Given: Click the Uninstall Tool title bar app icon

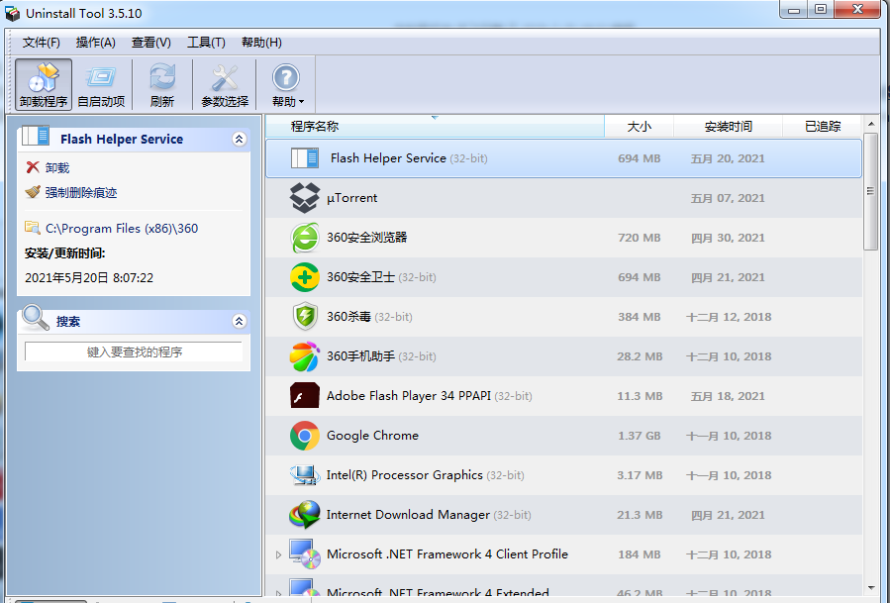Looking at the screenshot, I should click(12, 13).
